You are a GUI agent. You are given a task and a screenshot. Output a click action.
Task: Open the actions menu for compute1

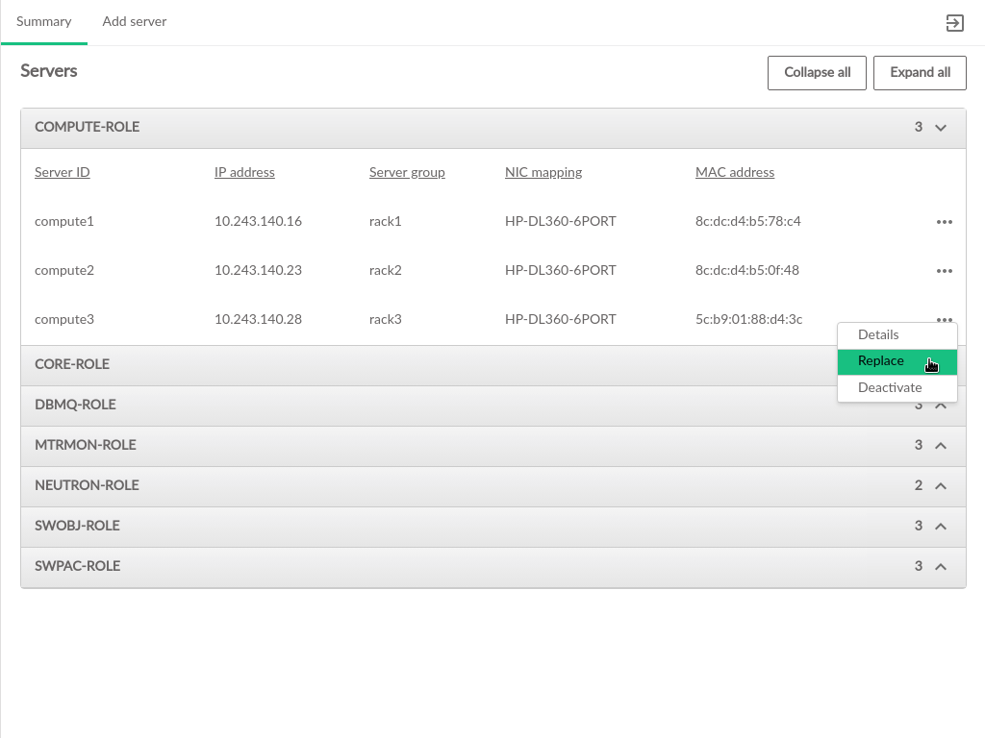(944, 222)
